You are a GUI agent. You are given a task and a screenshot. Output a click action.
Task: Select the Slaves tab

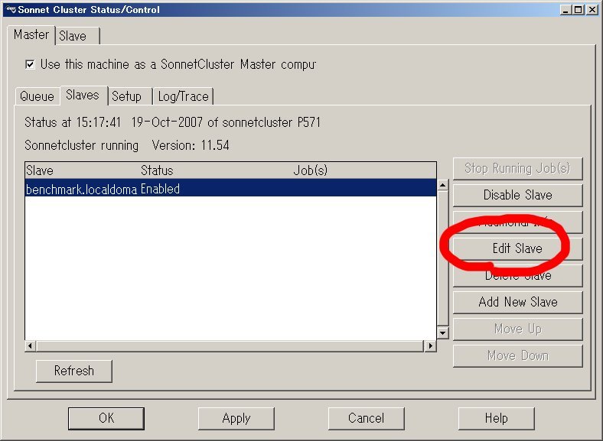tap(83, 96)
